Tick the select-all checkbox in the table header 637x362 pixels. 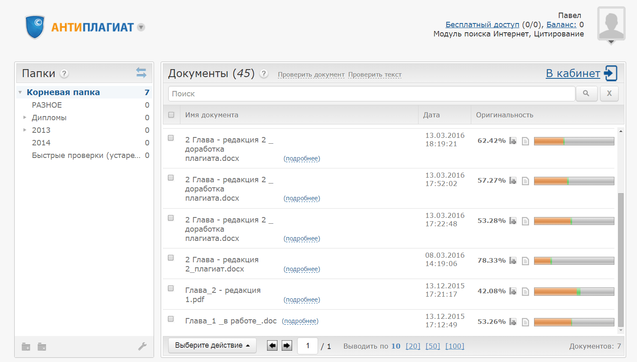[171, 115]
